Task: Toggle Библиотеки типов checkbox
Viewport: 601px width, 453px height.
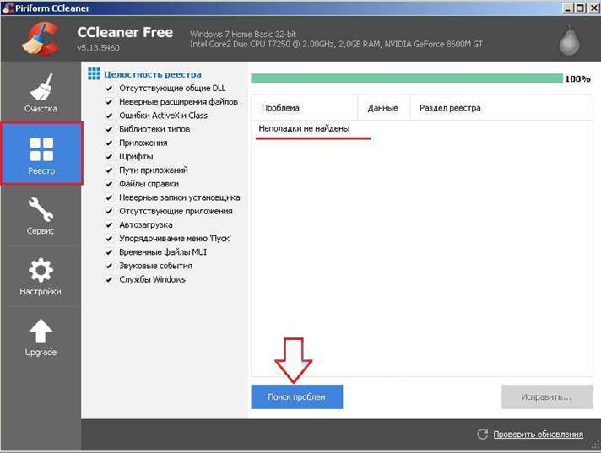Action: pos(109,129)
